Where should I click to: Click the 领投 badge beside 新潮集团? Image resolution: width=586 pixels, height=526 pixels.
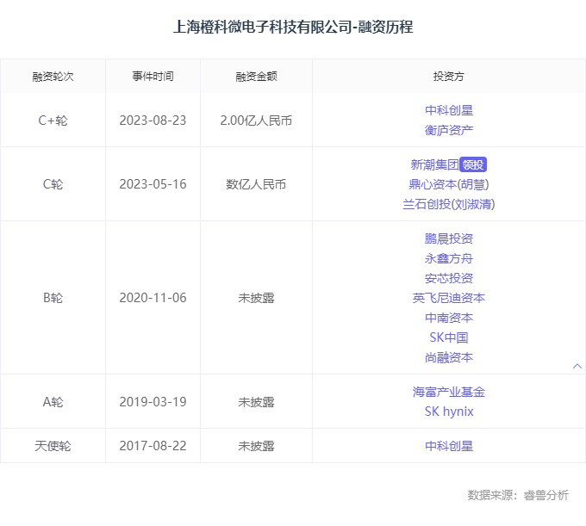[x=473, y=164]
